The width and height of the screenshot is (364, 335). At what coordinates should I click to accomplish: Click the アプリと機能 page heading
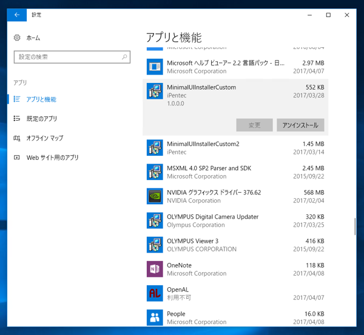[174, 38]
